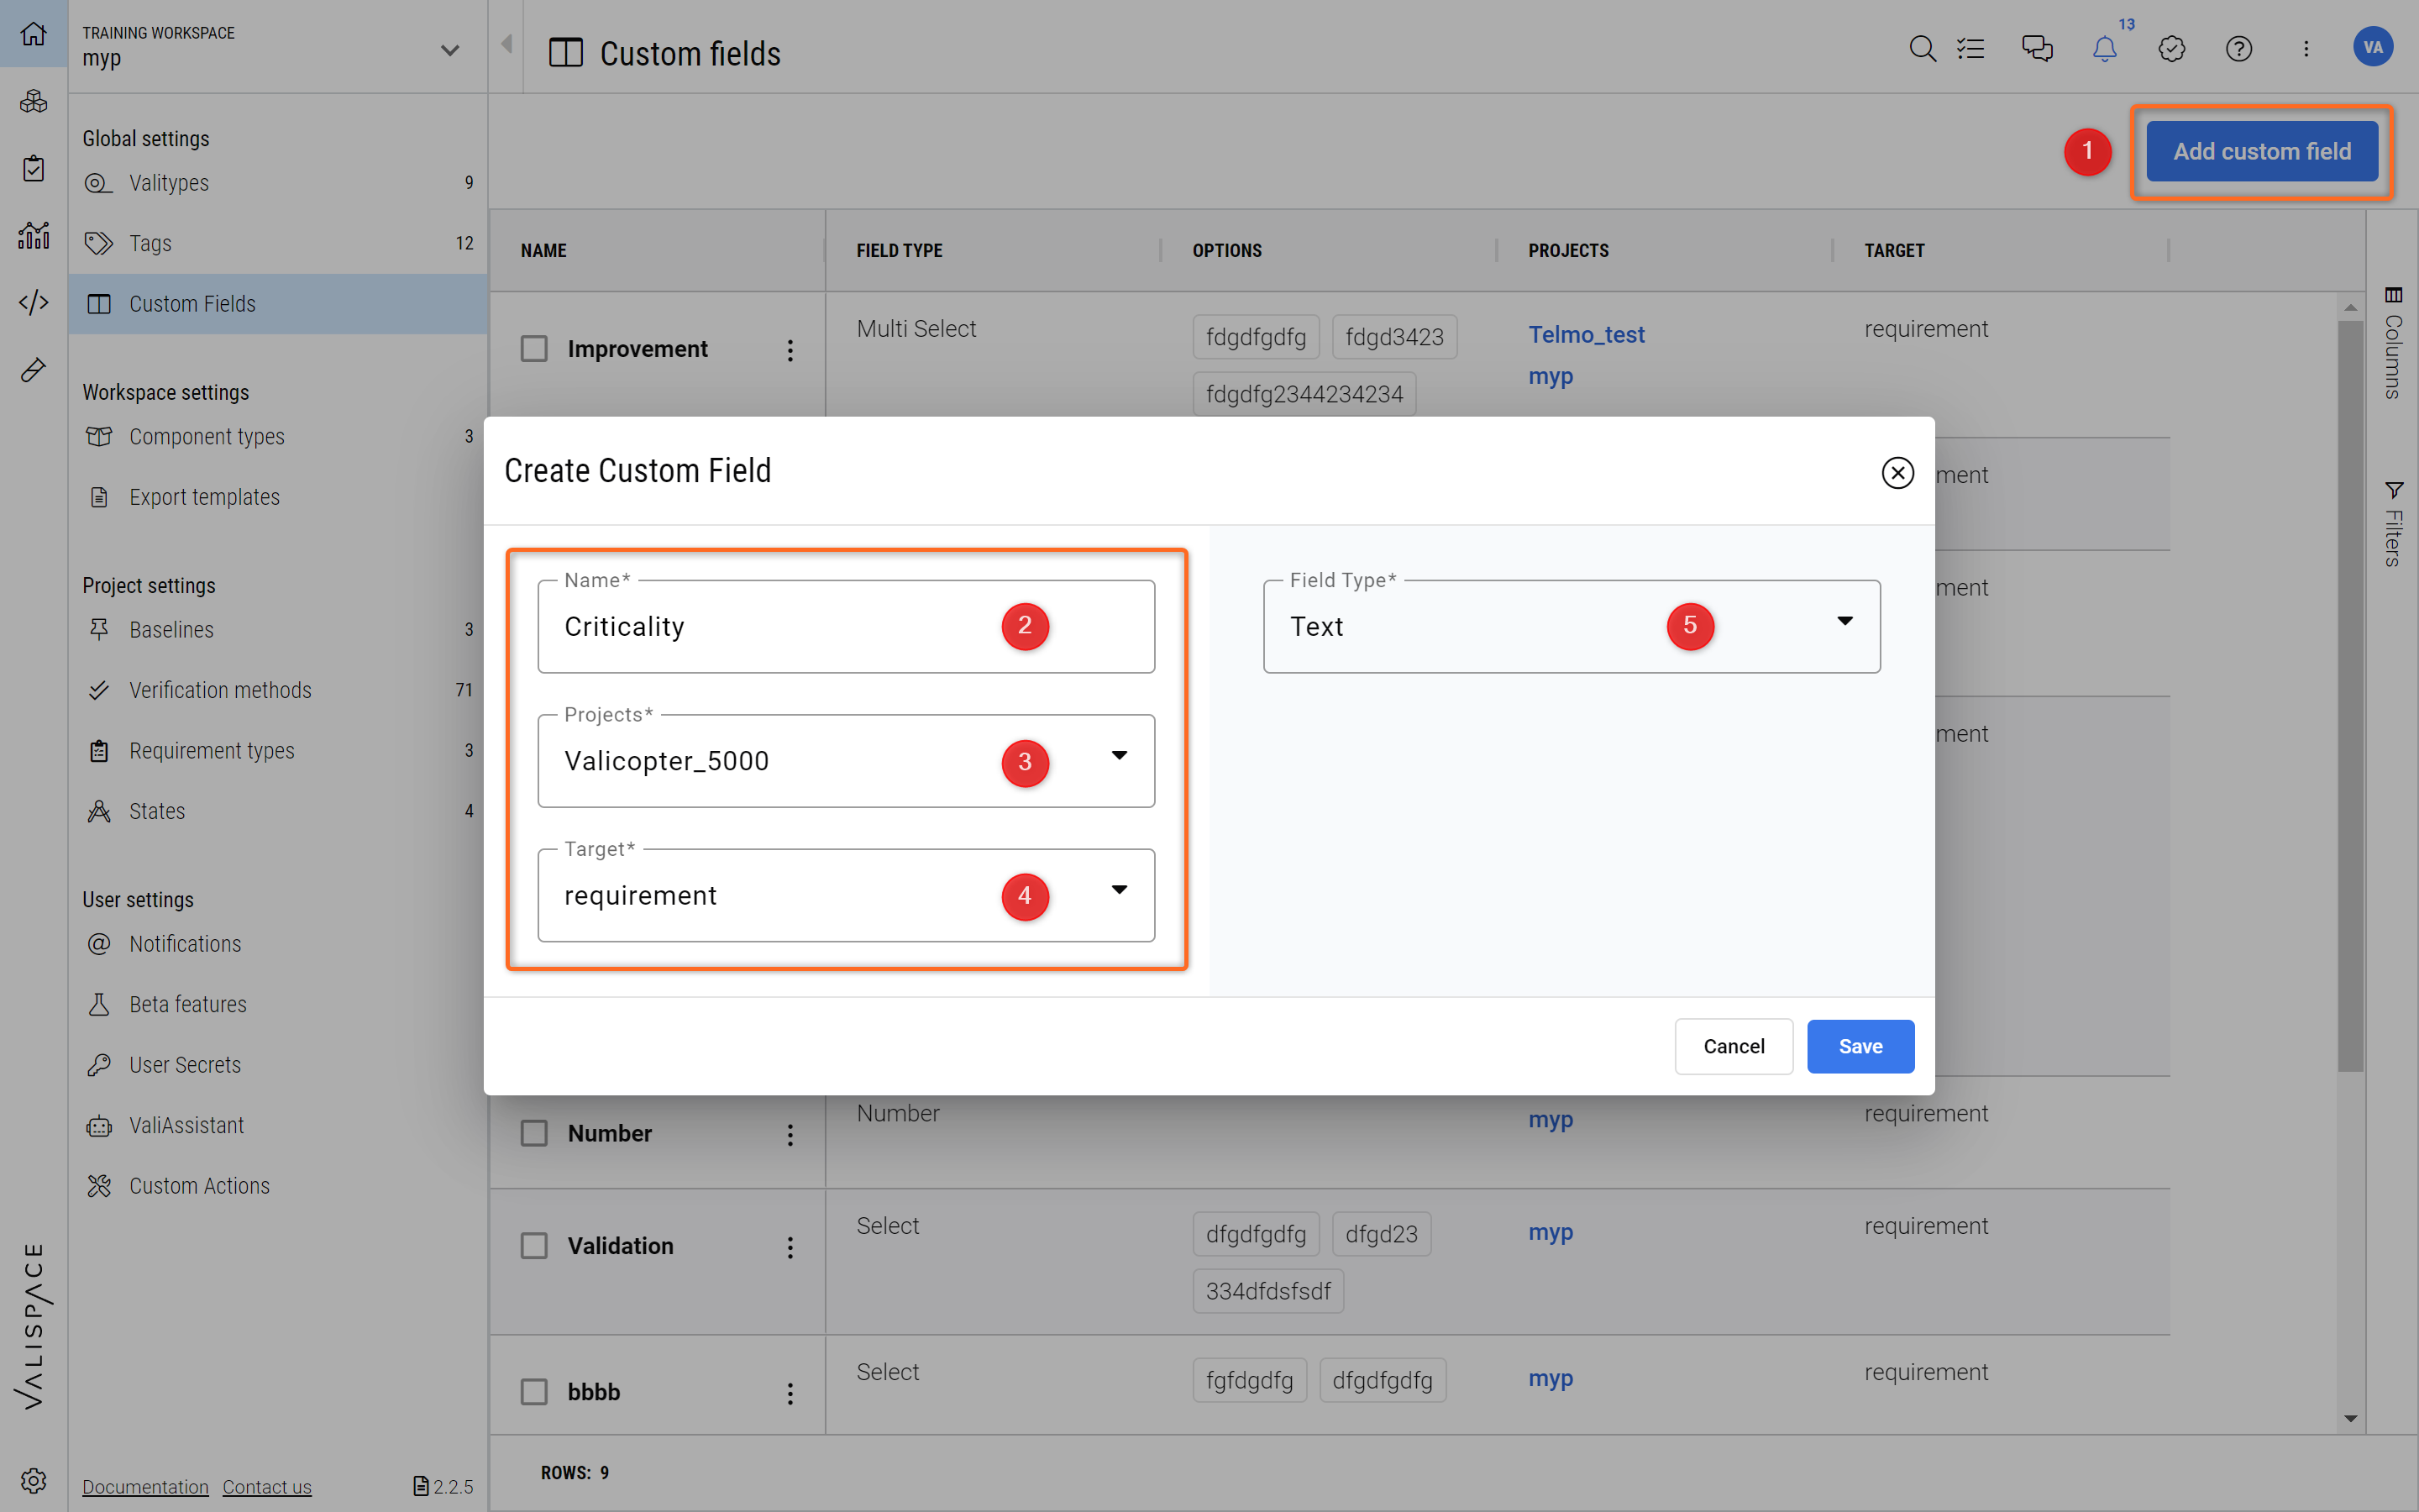Tick the bbbb row checkbox
This screenshot has height=1512, width=2419.
pyautogui.click(x=535, y=1392)
